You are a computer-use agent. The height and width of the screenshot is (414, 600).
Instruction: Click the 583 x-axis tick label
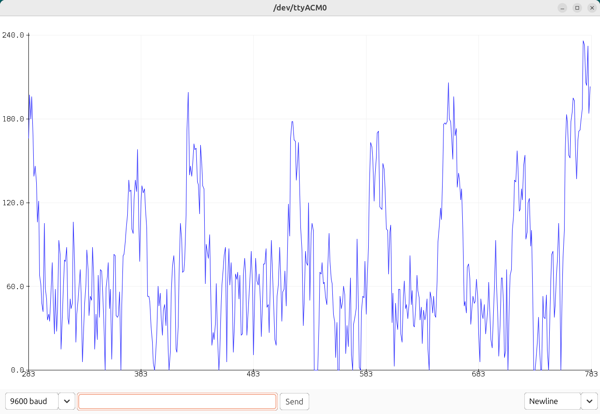coord(366,374)
